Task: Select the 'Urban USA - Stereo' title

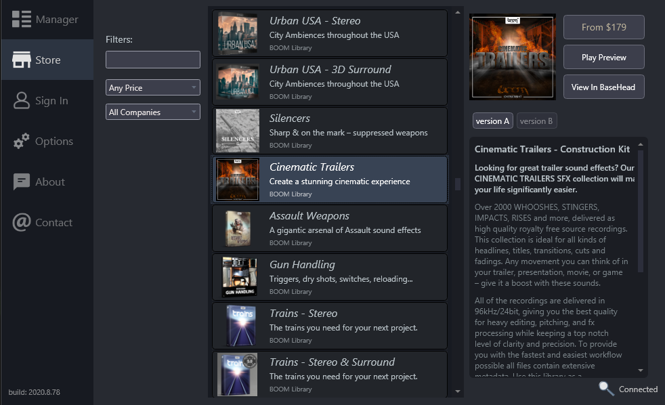Action: [x=315, y=21]
